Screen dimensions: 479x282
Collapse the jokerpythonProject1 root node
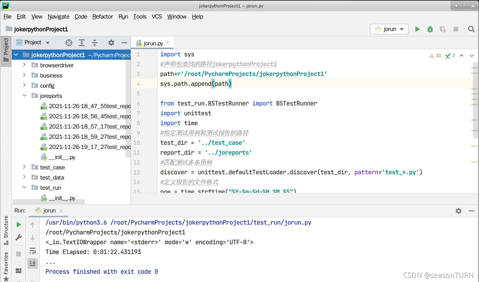(x=16, y=55)
